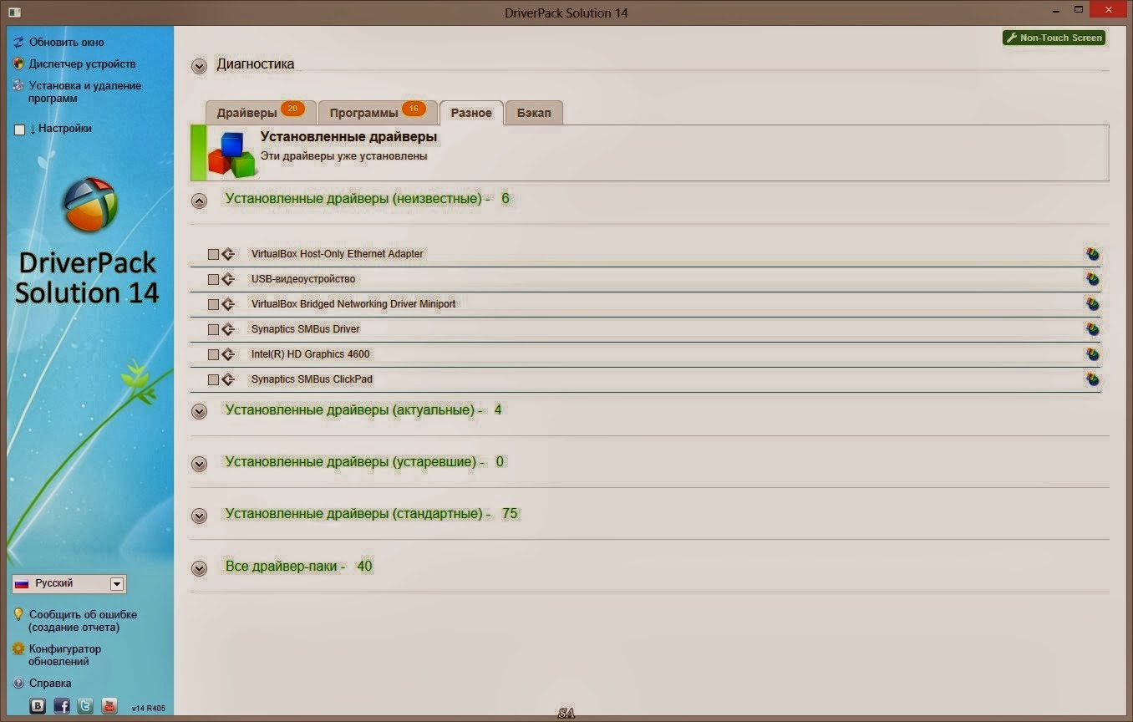
Task: Click Сообщить об ошибке link
Action: coord(83,621)
